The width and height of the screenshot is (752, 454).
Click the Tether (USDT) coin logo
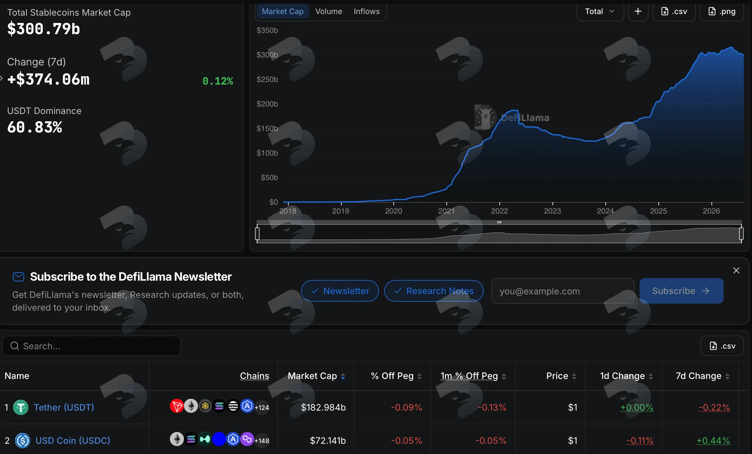pyautogui.click(x=21, y=407)
